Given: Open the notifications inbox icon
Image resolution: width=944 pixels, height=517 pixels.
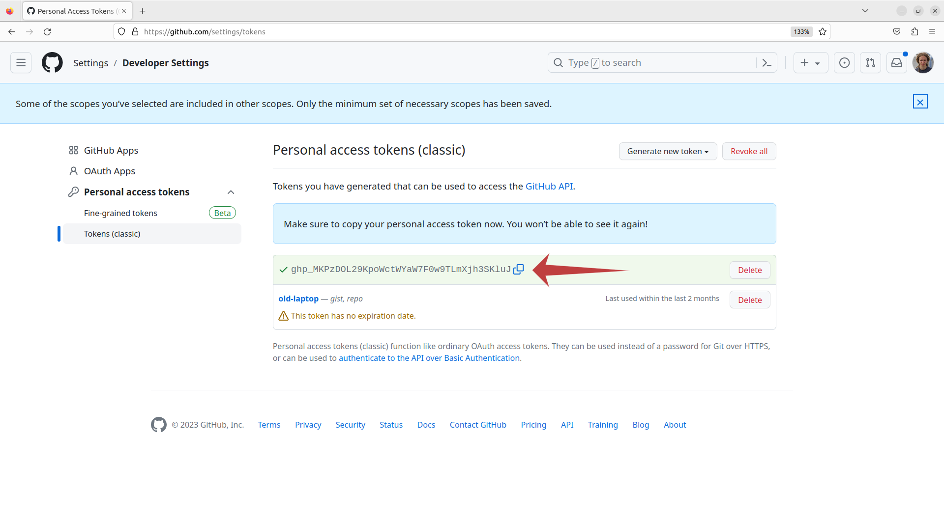Looking at the screenshot, I should 897,63.
